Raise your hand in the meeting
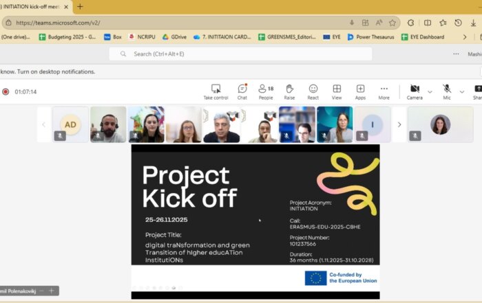Viewport: 482px width, 303px height. pyautogui.click(x=289, y=91)
